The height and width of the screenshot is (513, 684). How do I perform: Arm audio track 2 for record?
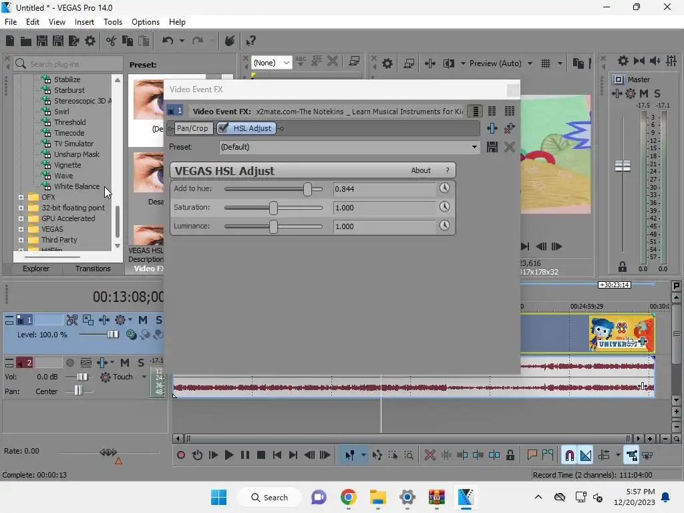69,363
